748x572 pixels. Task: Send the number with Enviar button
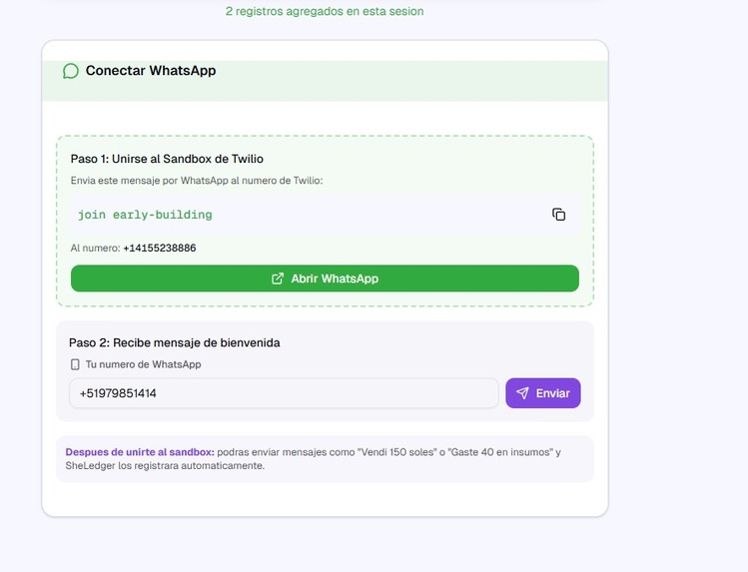(543, 393)
